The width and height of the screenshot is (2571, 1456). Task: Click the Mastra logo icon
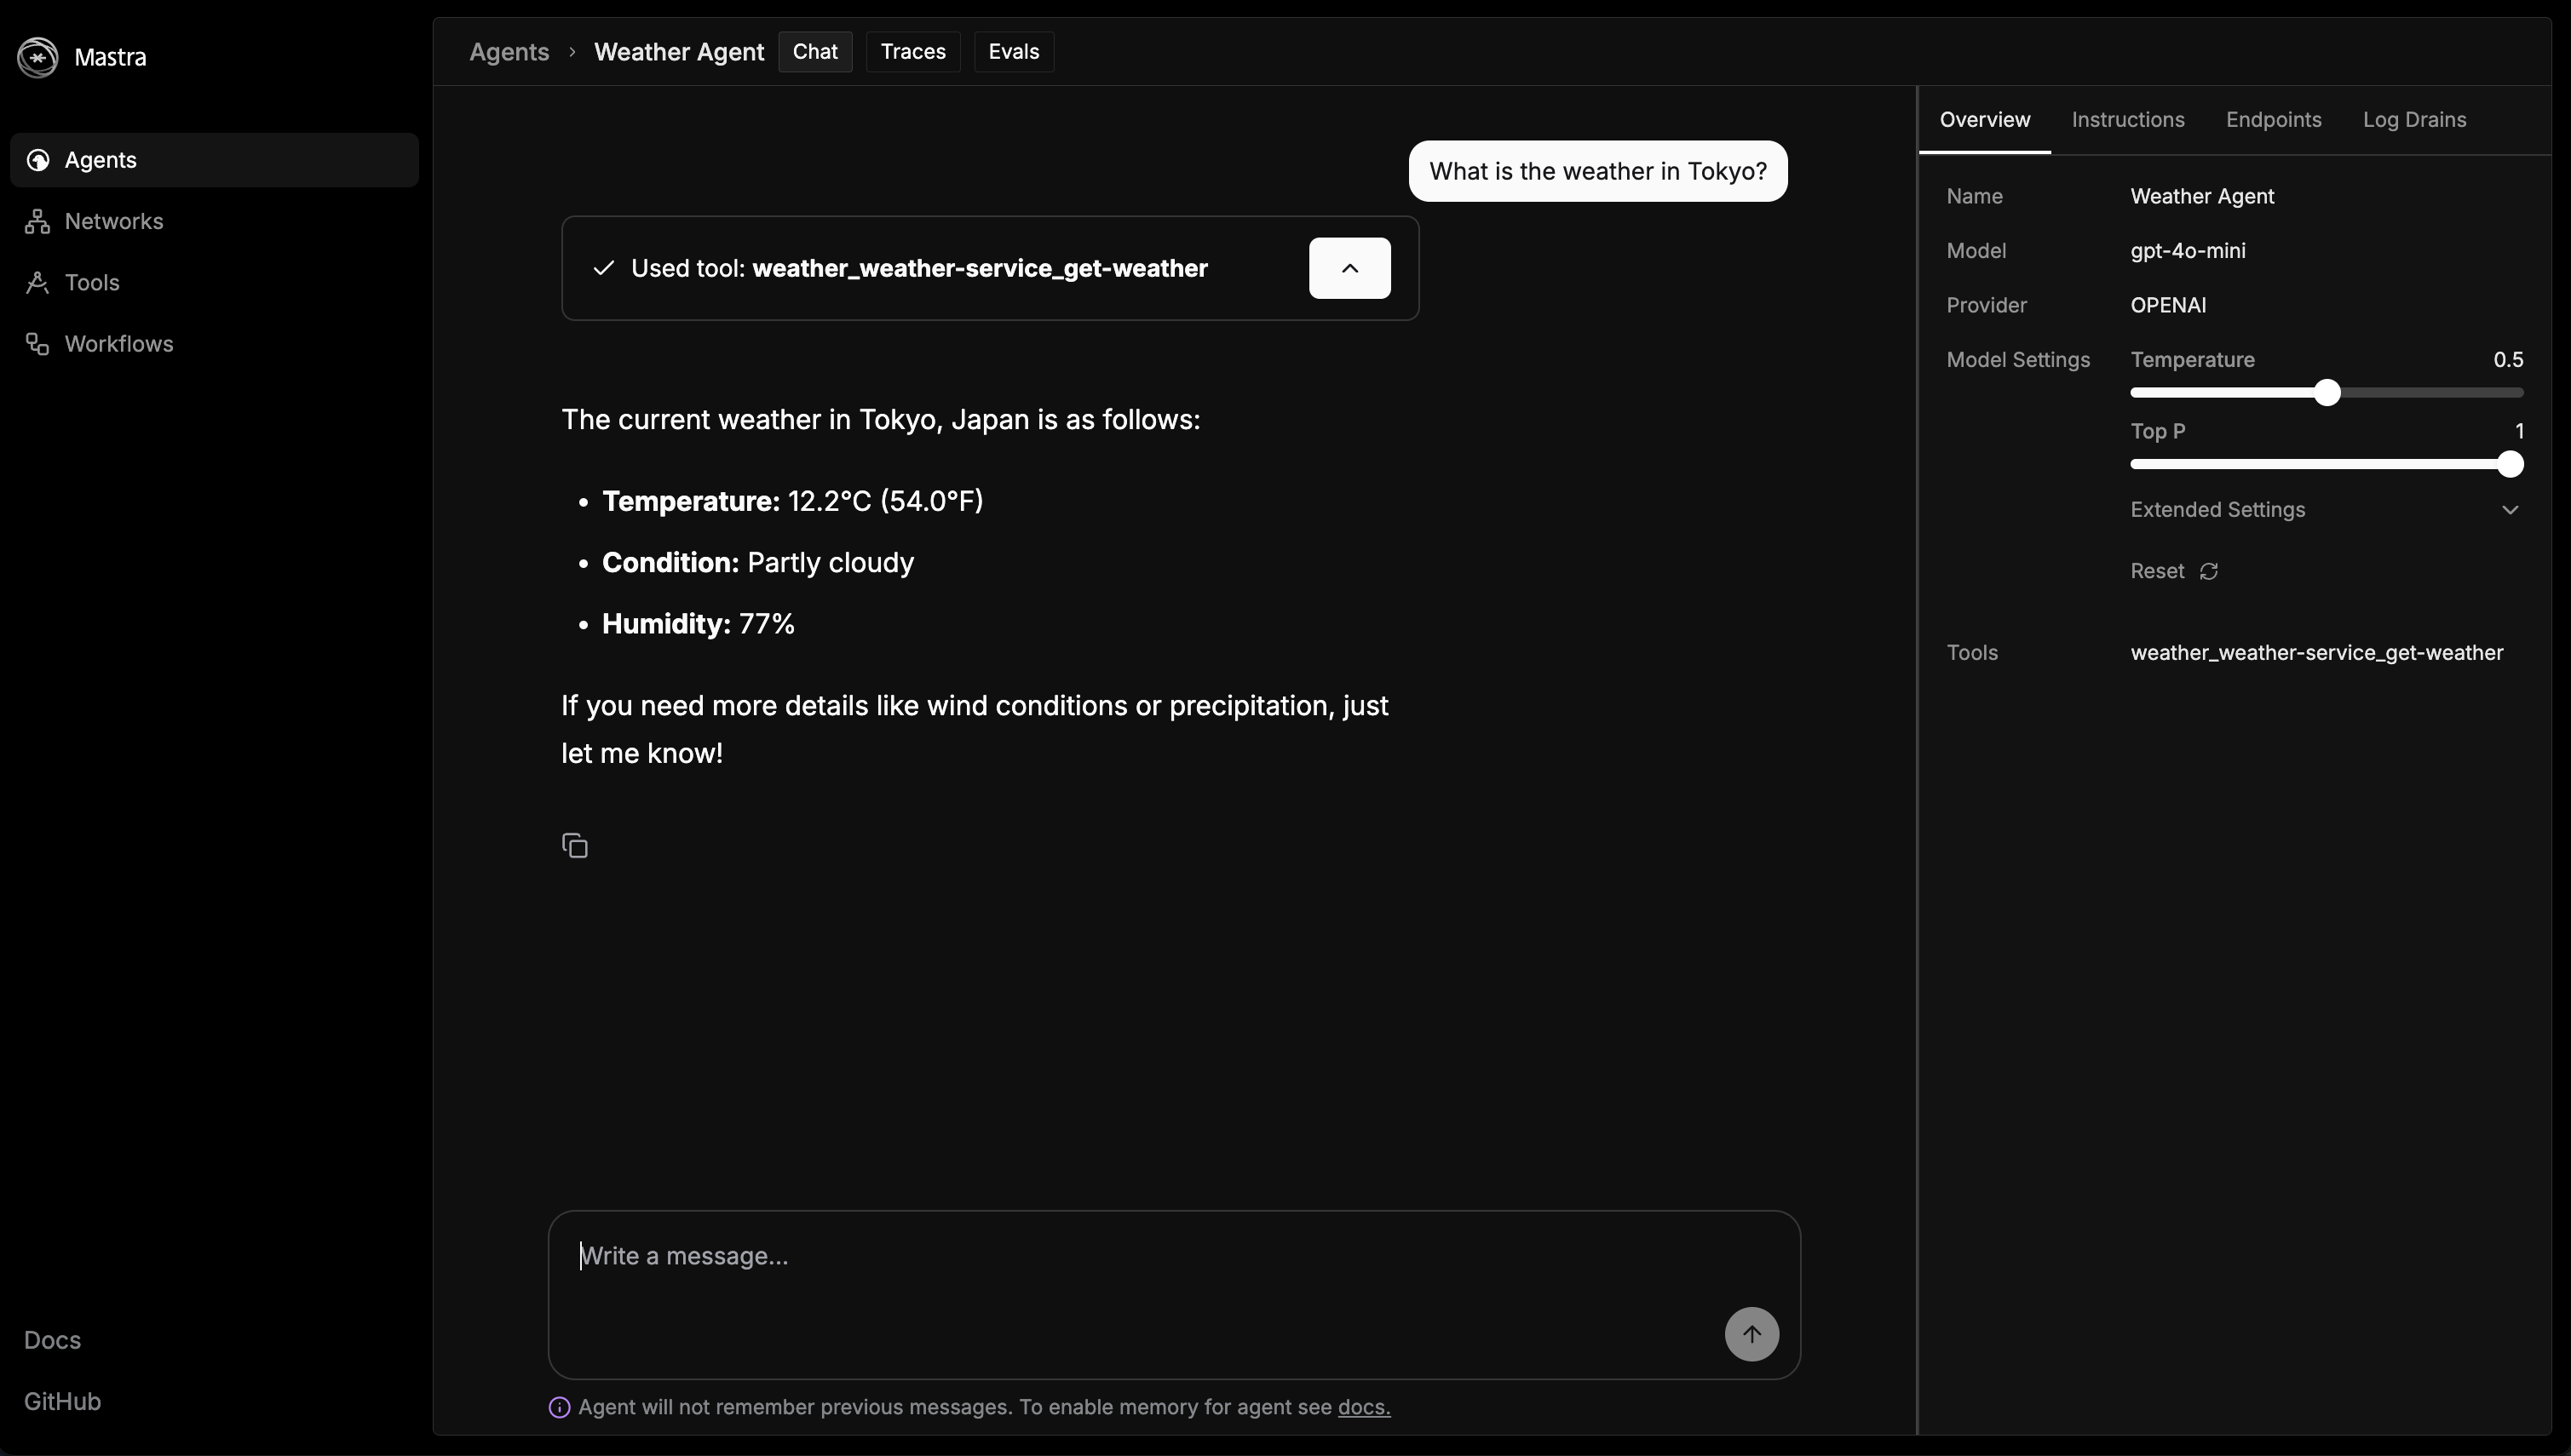[x=38, y=57]
